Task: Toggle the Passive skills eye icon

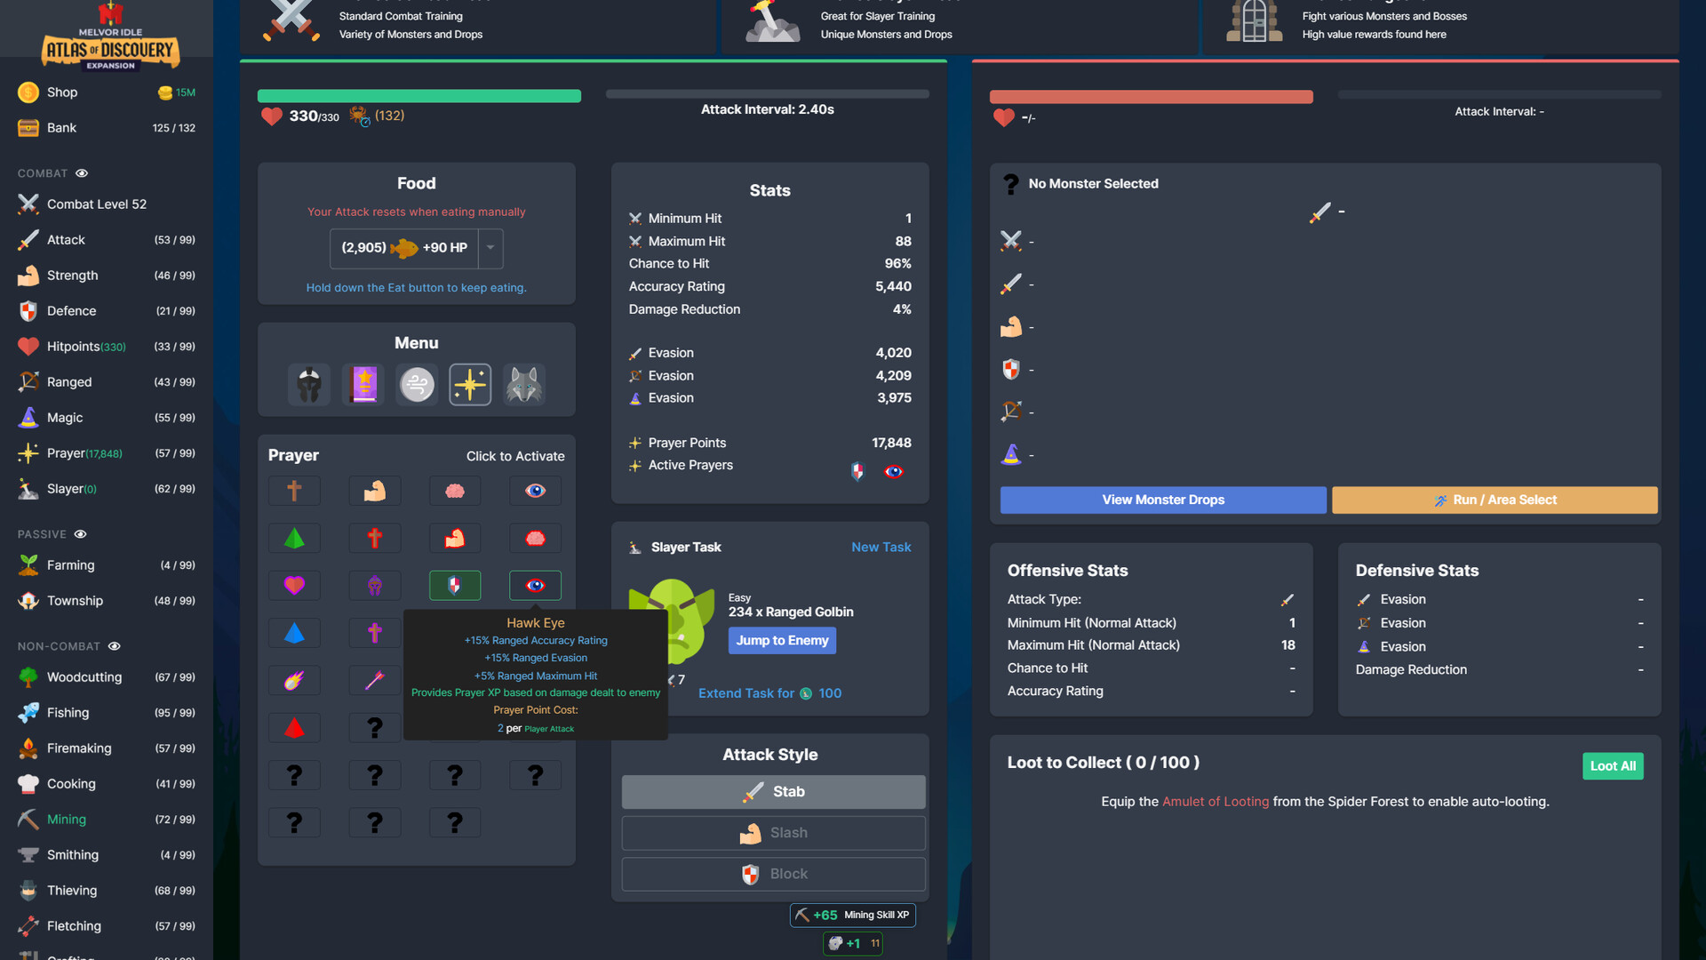Action: click(x=80, y=533)
